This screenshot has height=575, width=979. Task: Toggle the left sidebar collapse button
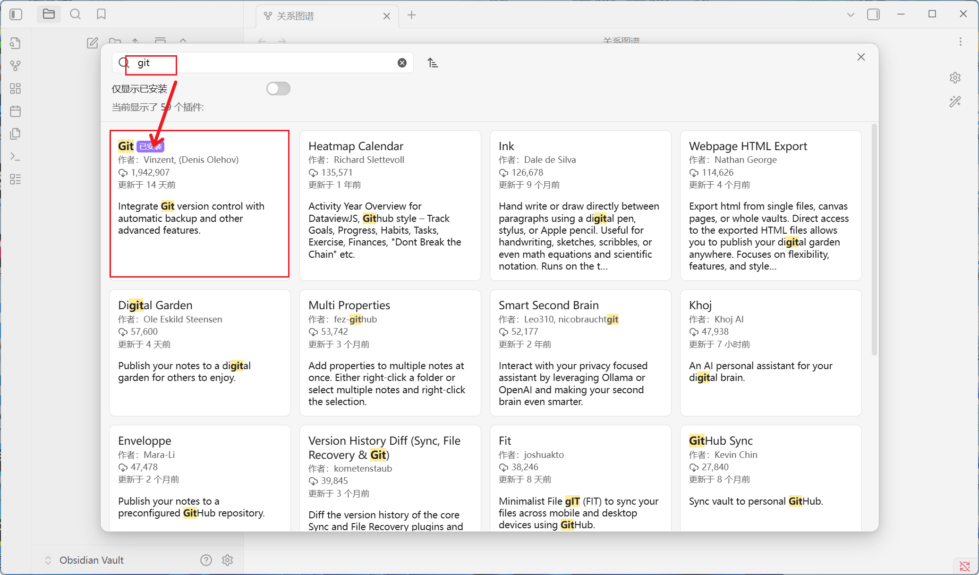click(16, 14)
